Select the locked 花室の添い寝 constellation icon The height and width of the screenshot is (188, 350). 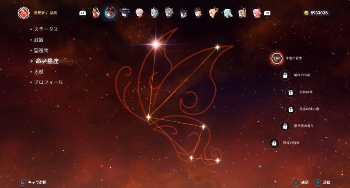point(290,109)
